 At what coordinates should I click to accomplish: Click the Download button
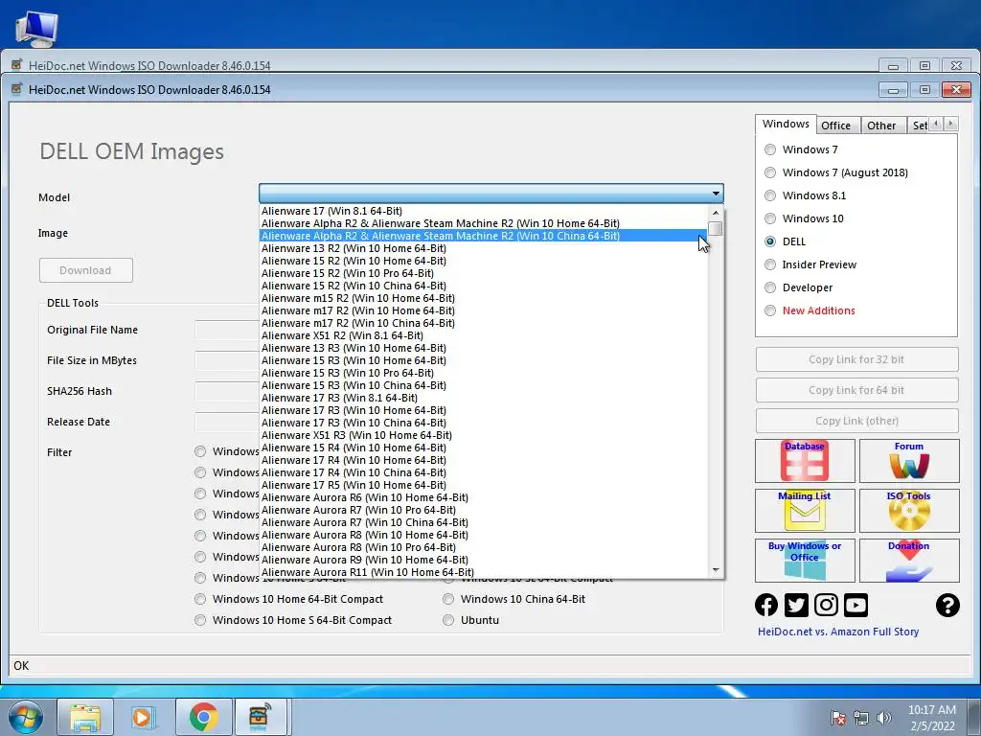[85, 270]
